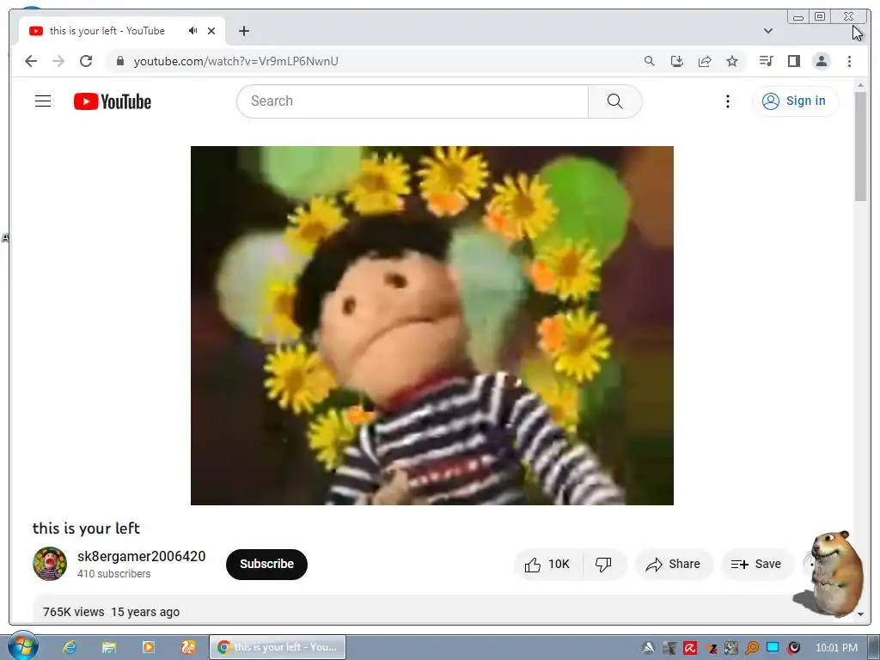Launch Internet Explorer from taskbar

click(70, 647)
